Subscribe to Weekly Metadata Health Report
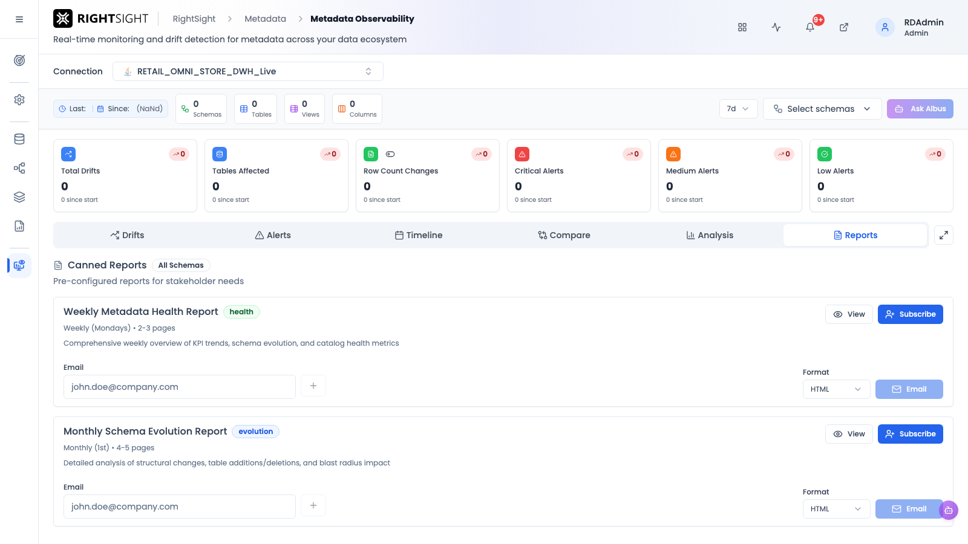 911,314
